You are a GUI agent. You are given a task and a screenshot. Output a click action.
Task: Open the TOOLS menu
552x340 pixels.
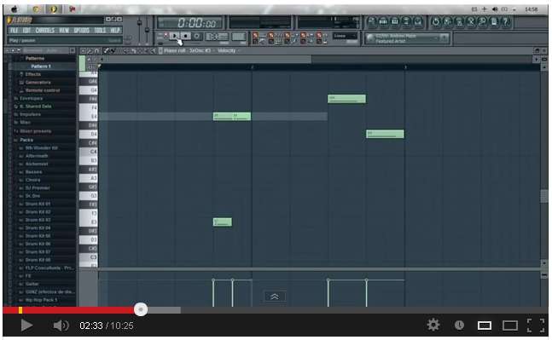coord(101,30)
